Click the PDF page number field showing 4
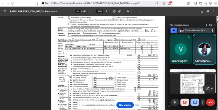 pos(78,11)
